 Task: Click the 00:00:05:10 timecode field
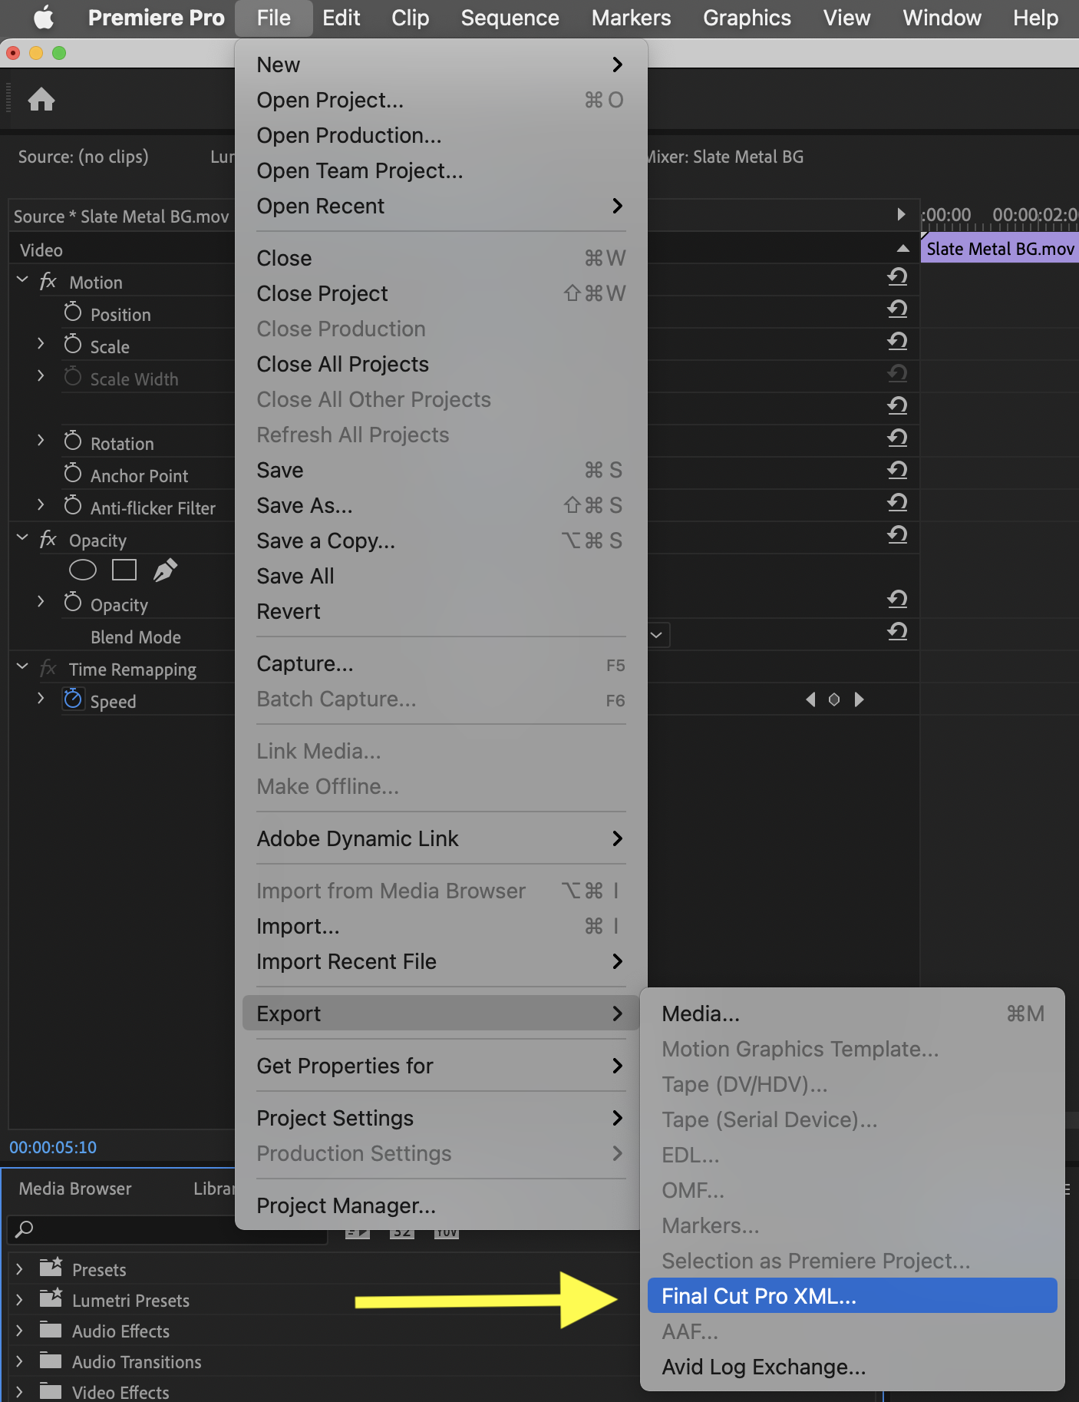point(53,1147)
